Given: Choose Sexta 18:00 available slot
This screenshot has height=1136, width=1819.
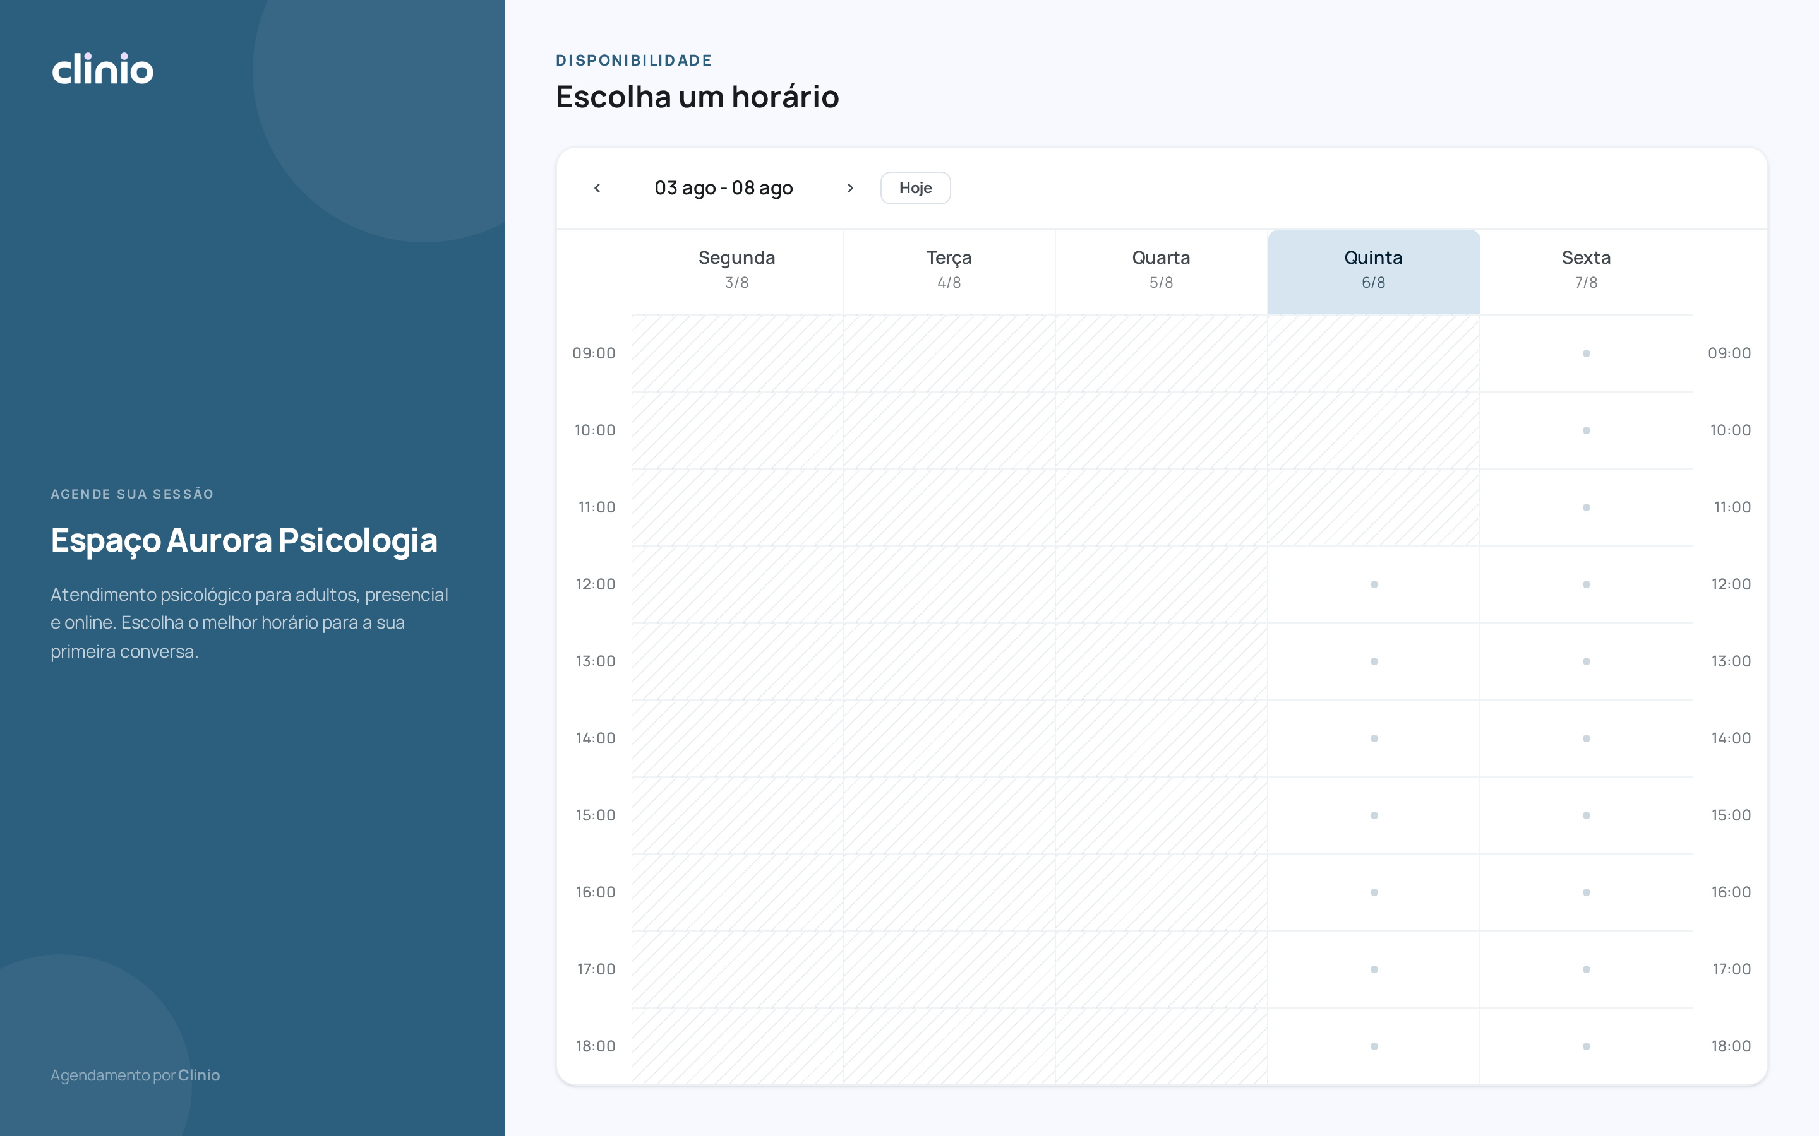Looking at the screenshot, I should (1586, 1046).
